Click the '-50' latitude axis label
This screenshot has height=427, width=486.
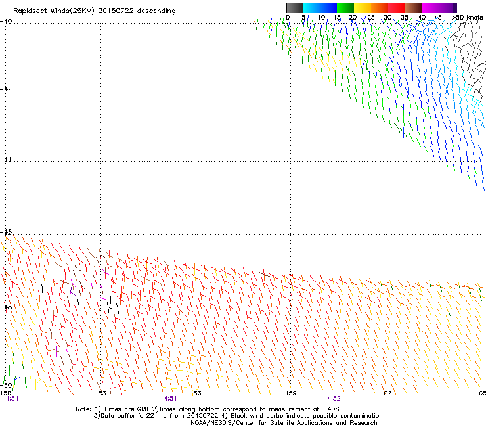click(x=6, y=385)
